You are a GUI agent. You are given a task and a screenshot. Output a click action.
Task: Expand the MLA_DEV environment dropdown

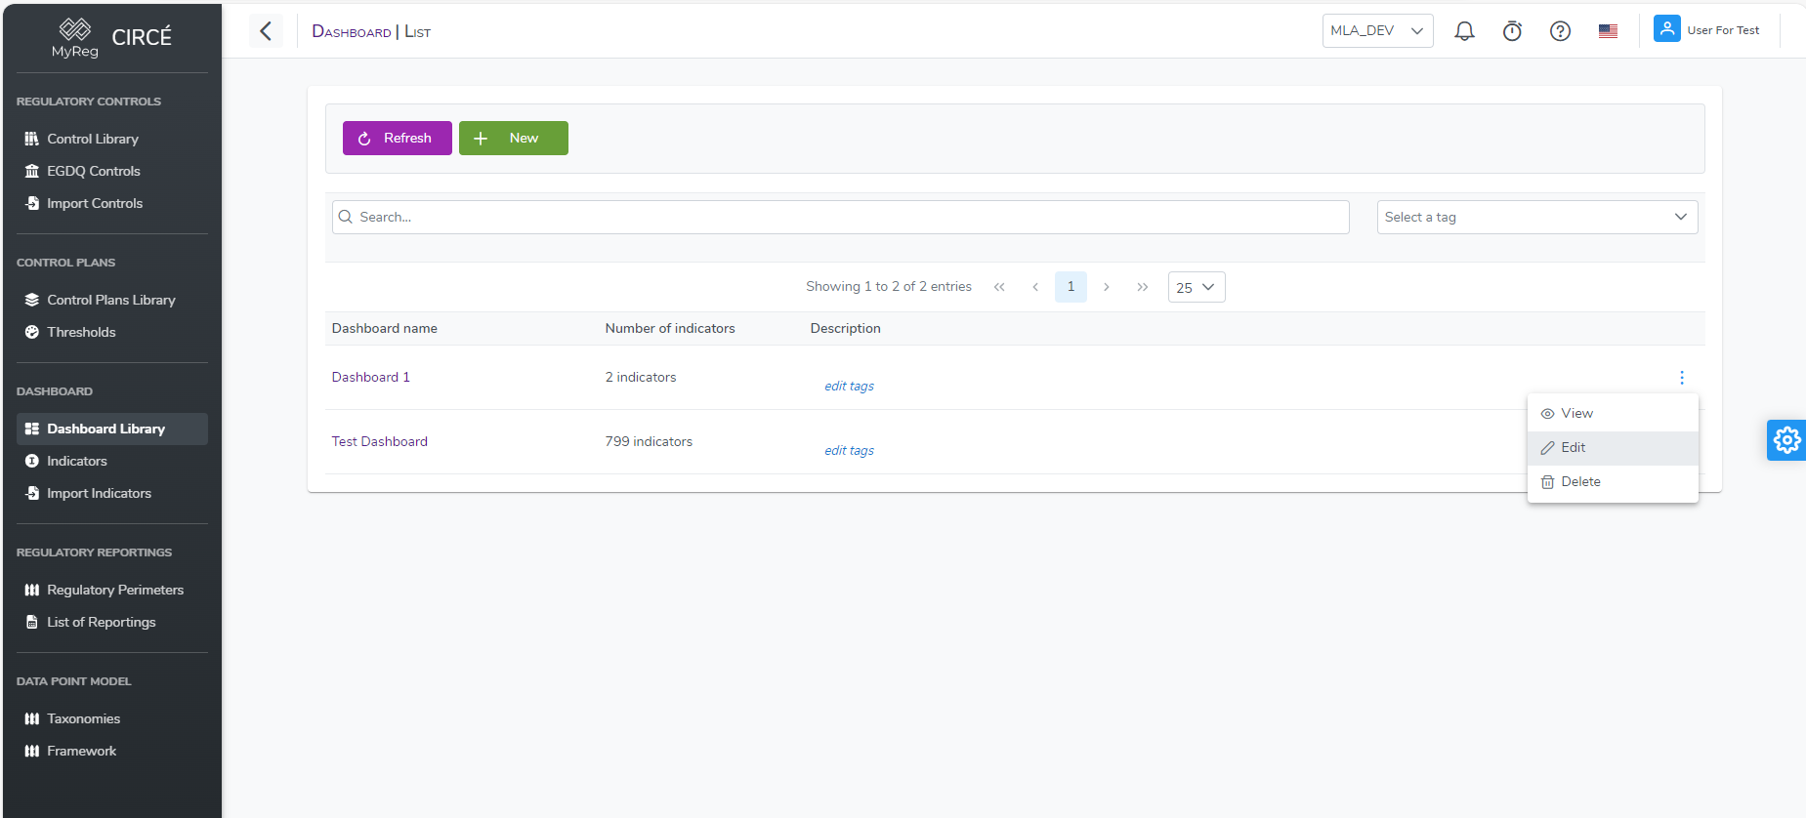click(1376, 31)
